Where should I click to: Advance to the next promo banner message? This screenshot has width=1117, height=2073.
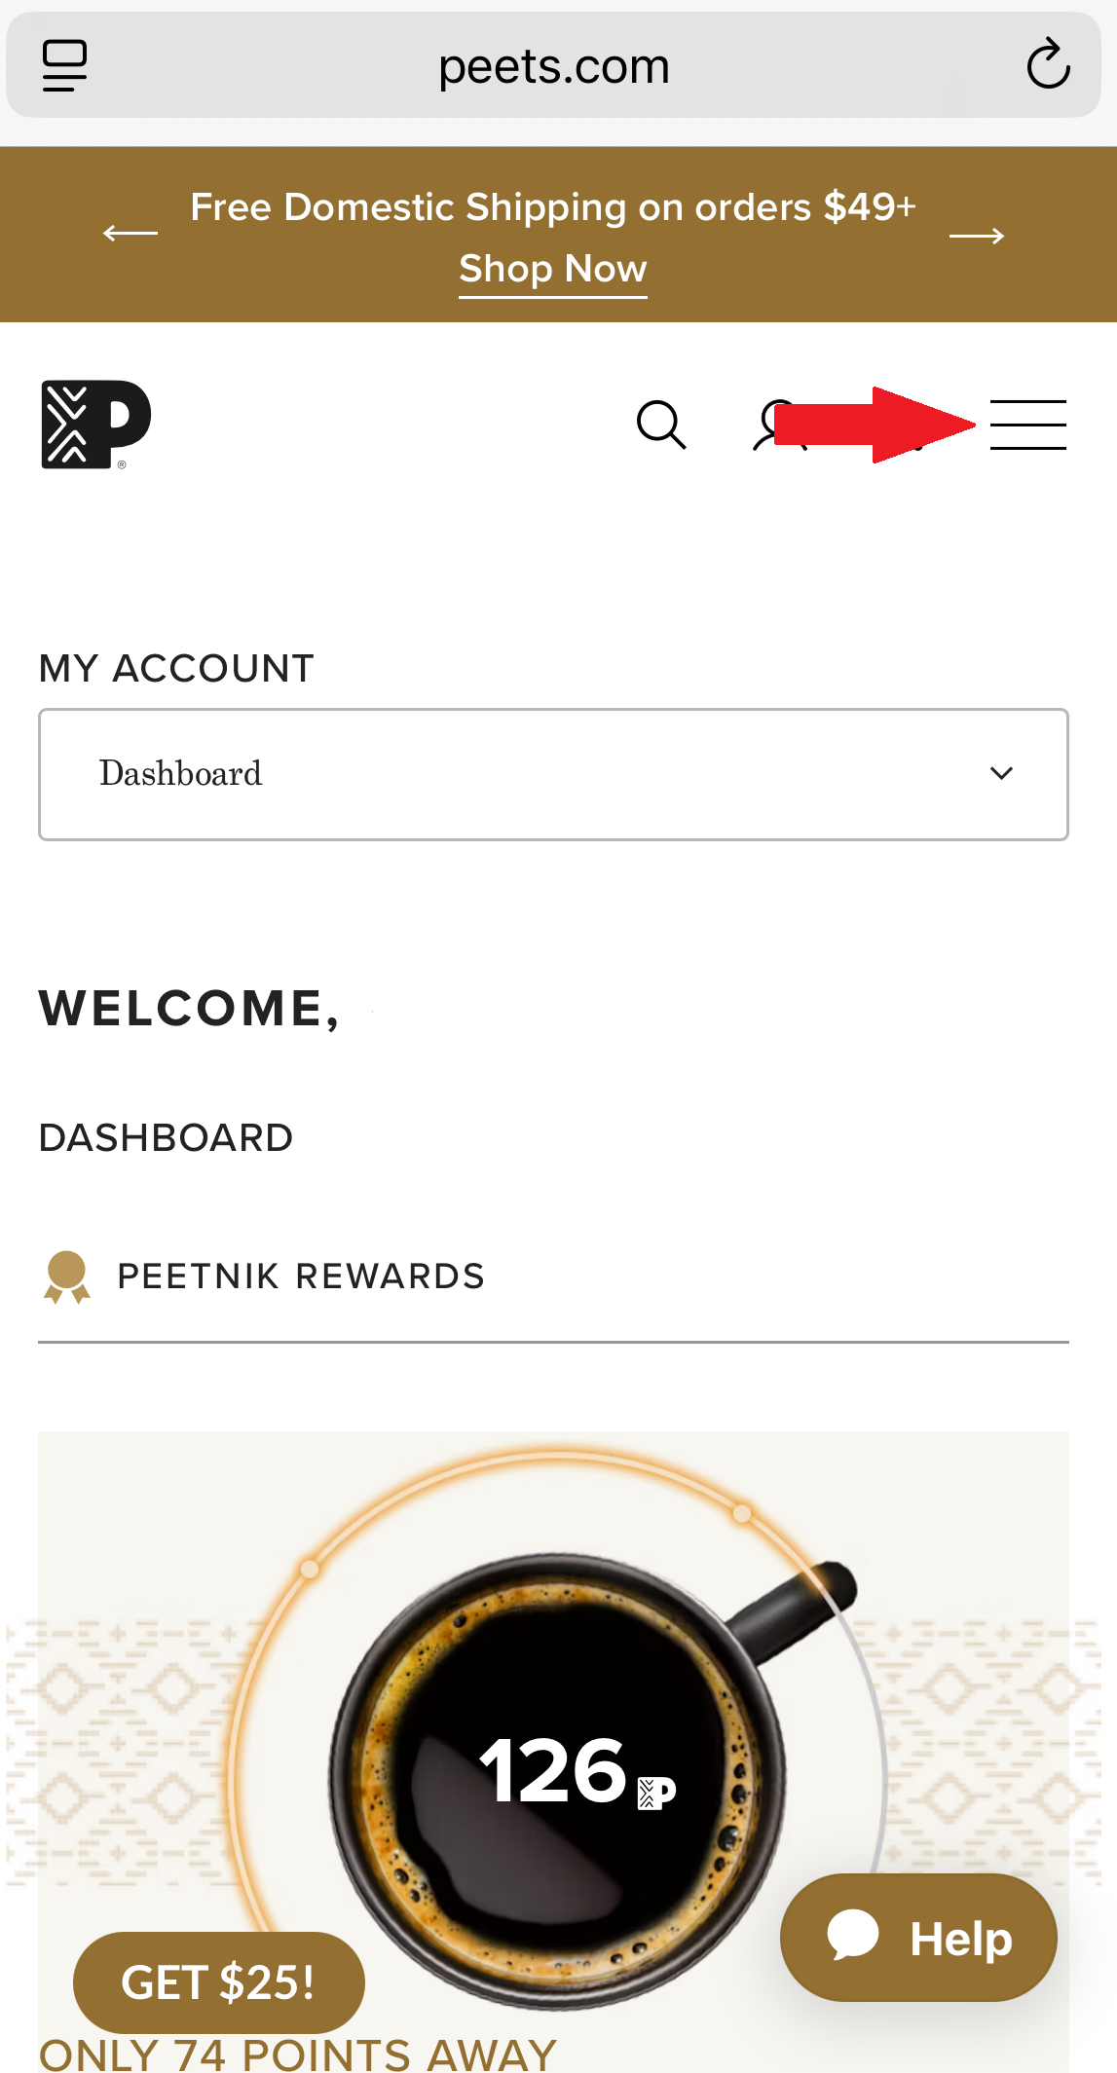[x=977, y=236]
